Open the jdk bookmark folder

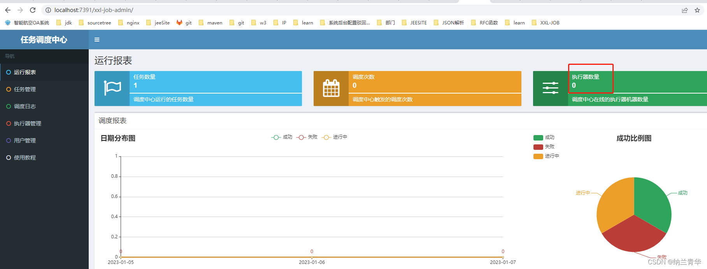(x=64, y=23)
